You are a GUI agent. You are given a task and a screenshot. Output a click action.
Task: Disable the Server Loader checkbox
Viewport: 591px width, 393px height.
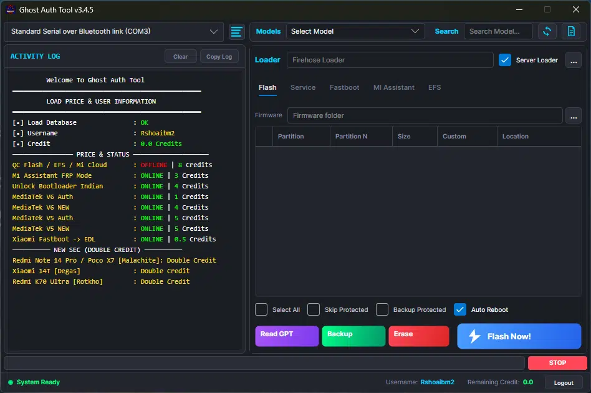pos(505,60)
